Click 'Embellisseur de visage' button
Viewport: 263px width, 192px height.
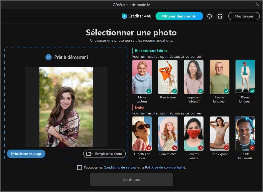(x=26, y=154)
